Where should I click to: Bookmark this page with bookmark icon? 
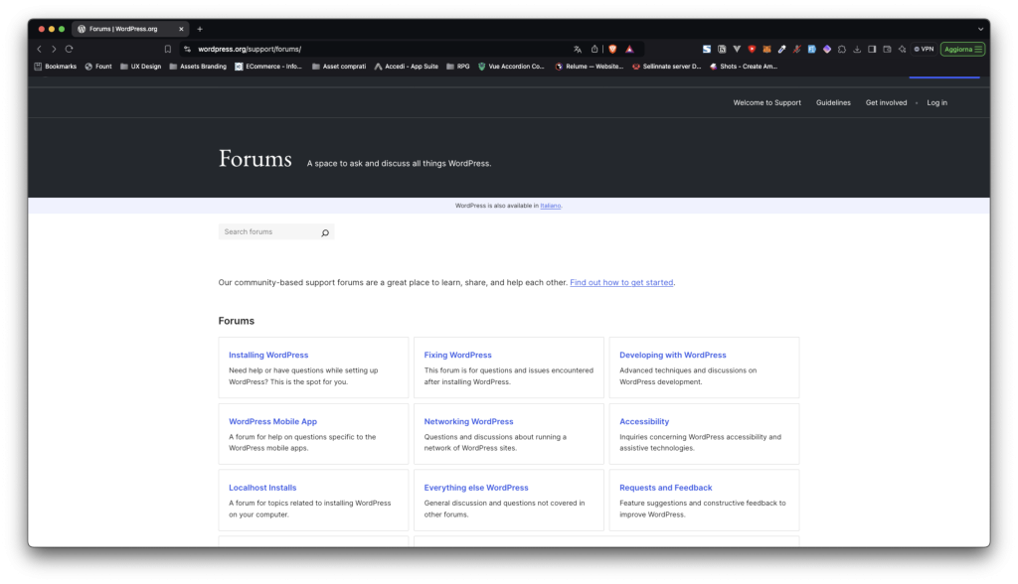[x=167, y=49]
